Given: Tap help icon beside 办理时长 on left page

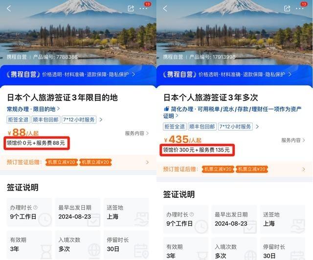Looking at the screenshot, I should 35,208.
